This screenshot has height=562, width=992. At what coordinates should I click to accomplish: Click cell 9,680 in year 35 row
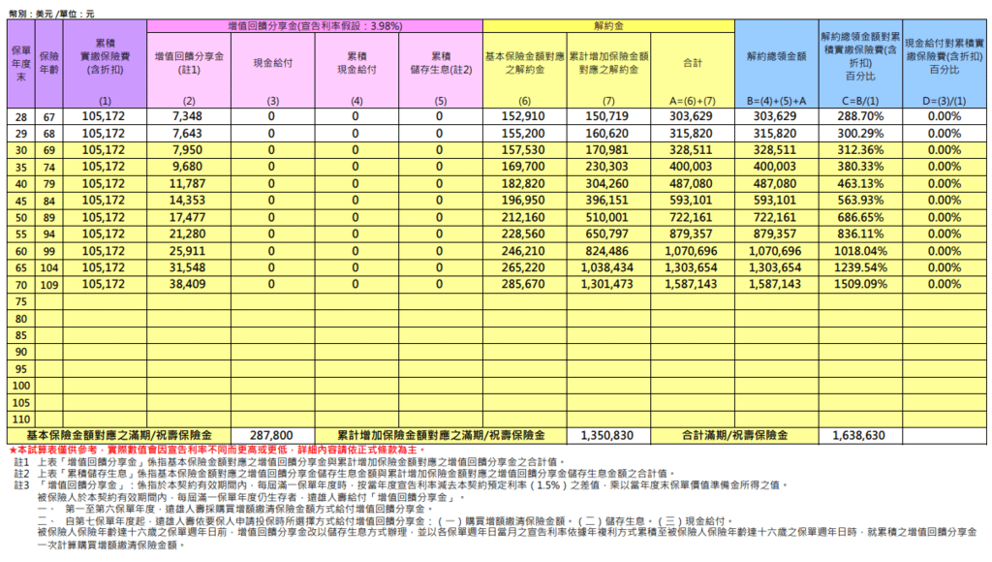(x=187, y=167)
